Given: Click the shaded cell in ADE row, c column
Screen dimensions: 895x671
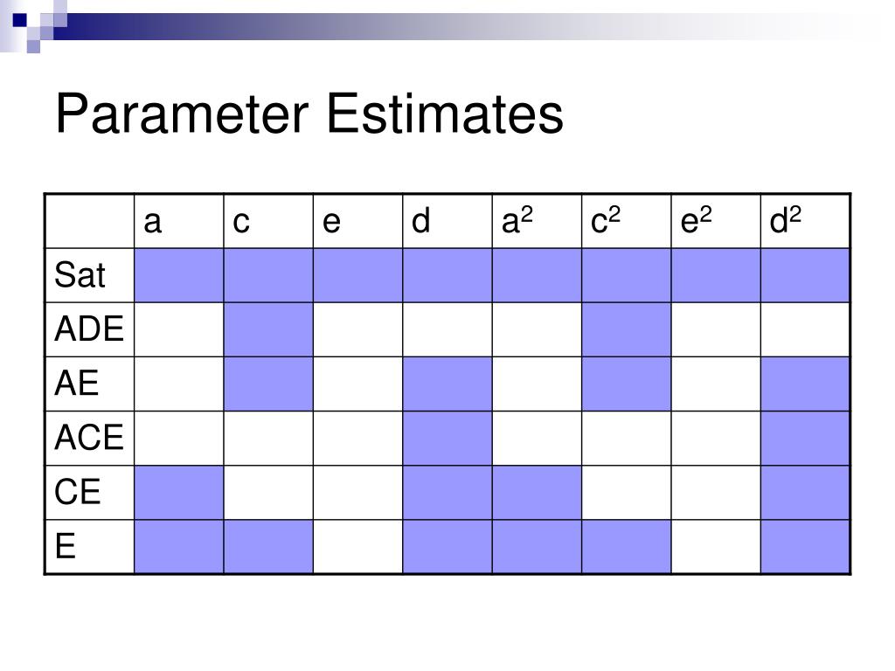Looking at the screenshot, I should tap(268, 329).
